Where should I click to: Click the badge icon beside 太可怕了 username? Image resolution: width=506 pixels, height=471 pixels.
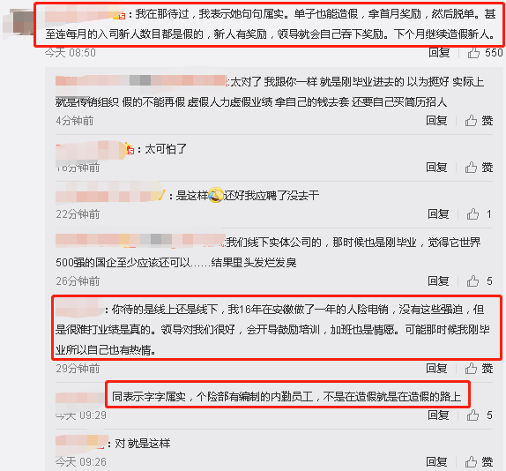(x=130, y=149)
